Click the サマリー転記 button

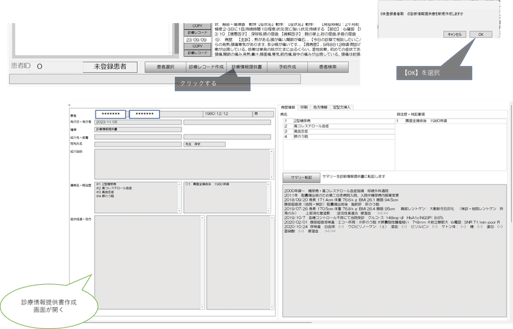tap(301, 177)
